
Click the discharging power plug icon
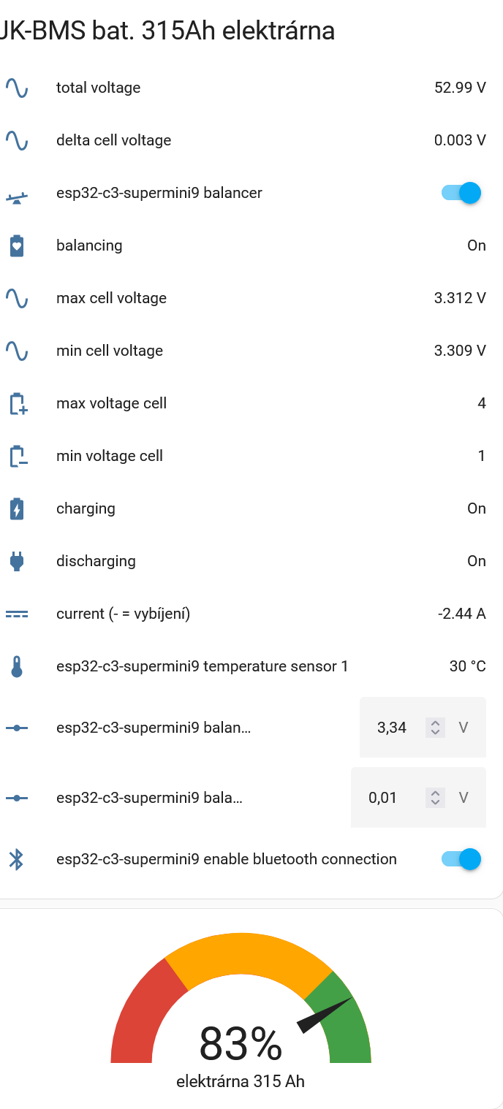(17, 561)
